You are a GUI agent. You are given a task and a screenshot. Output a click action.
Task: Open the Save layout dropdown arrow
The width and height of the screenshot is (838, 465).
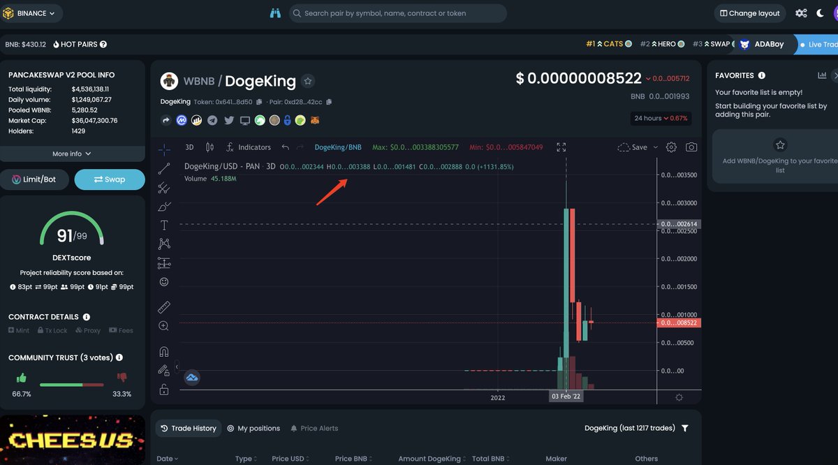point(655,147)
